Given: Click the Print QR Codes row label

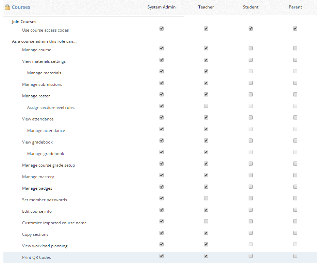Looking at the screenshot, I should click(36, 258).
